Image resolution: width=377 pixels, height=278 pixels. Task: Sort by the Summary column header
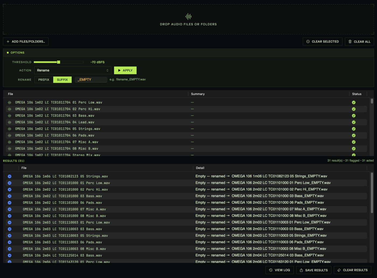198,94
